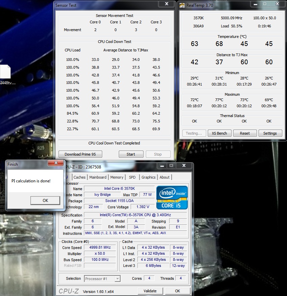Viewport: 287px width, 296px height.
Task: Click the L1 Data value 4 x 32 KBytes
Action: (153, 247)
